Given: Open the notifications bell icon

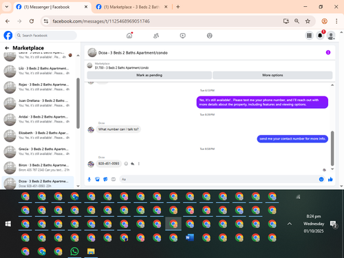Looking at the screenshot, I should pos(320,36).
